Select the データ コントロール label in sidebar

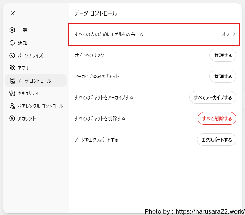34,81
